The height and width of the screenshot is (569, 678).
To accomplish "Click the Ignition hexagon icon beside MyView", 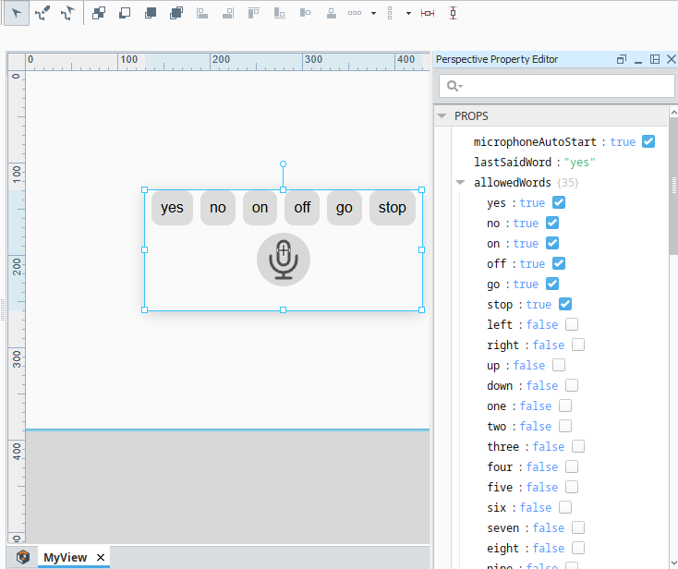I will pyautogui.click(x=23, y=556).
